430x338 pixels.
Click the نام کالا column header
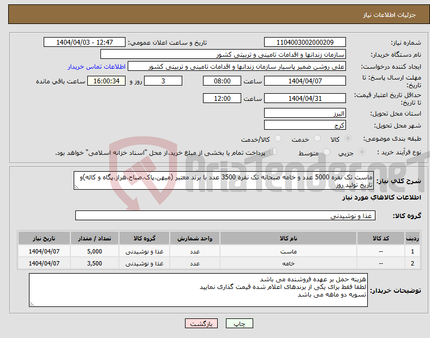[x=288, y=239]
